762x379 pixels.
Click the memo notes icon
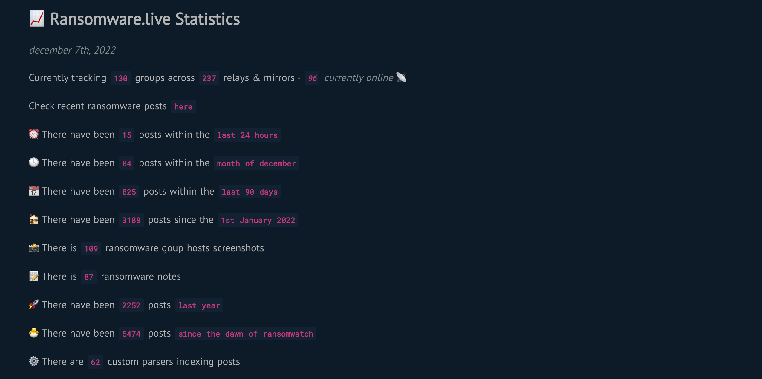pos(34,276)
